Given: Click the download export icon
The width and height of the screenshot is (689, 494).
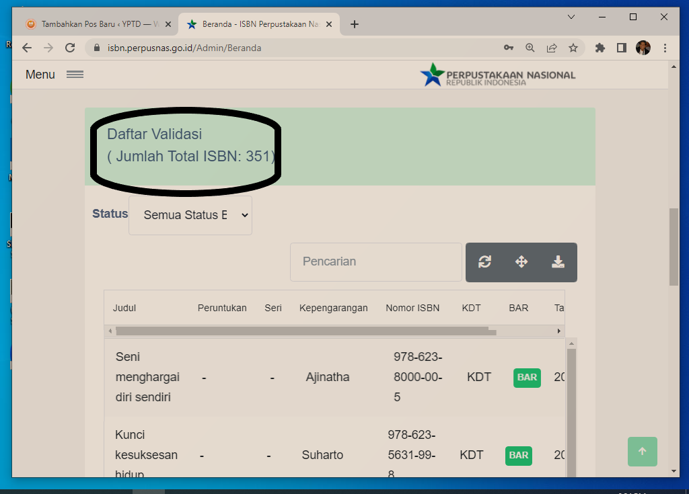Looking at the screenshot, I should [558, 262].
